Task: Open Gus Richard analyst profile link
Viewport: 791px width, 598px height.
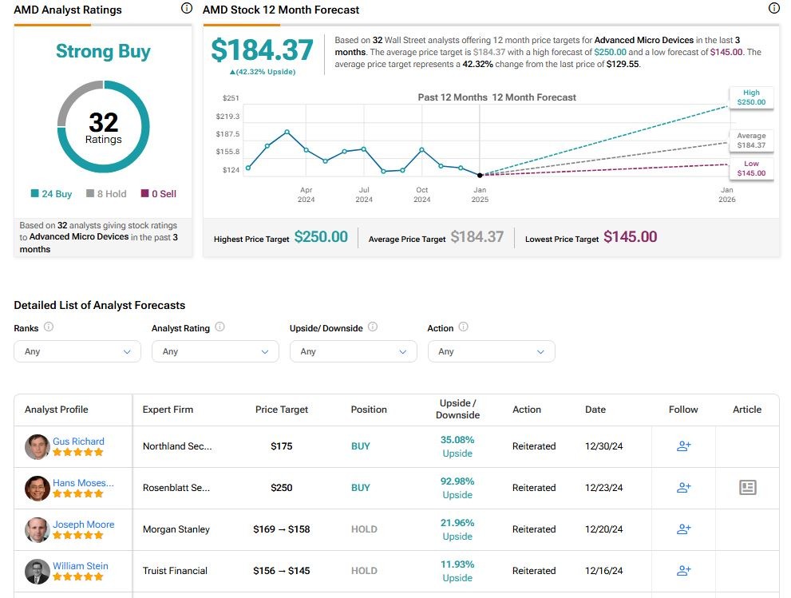Action: point(78,442)
